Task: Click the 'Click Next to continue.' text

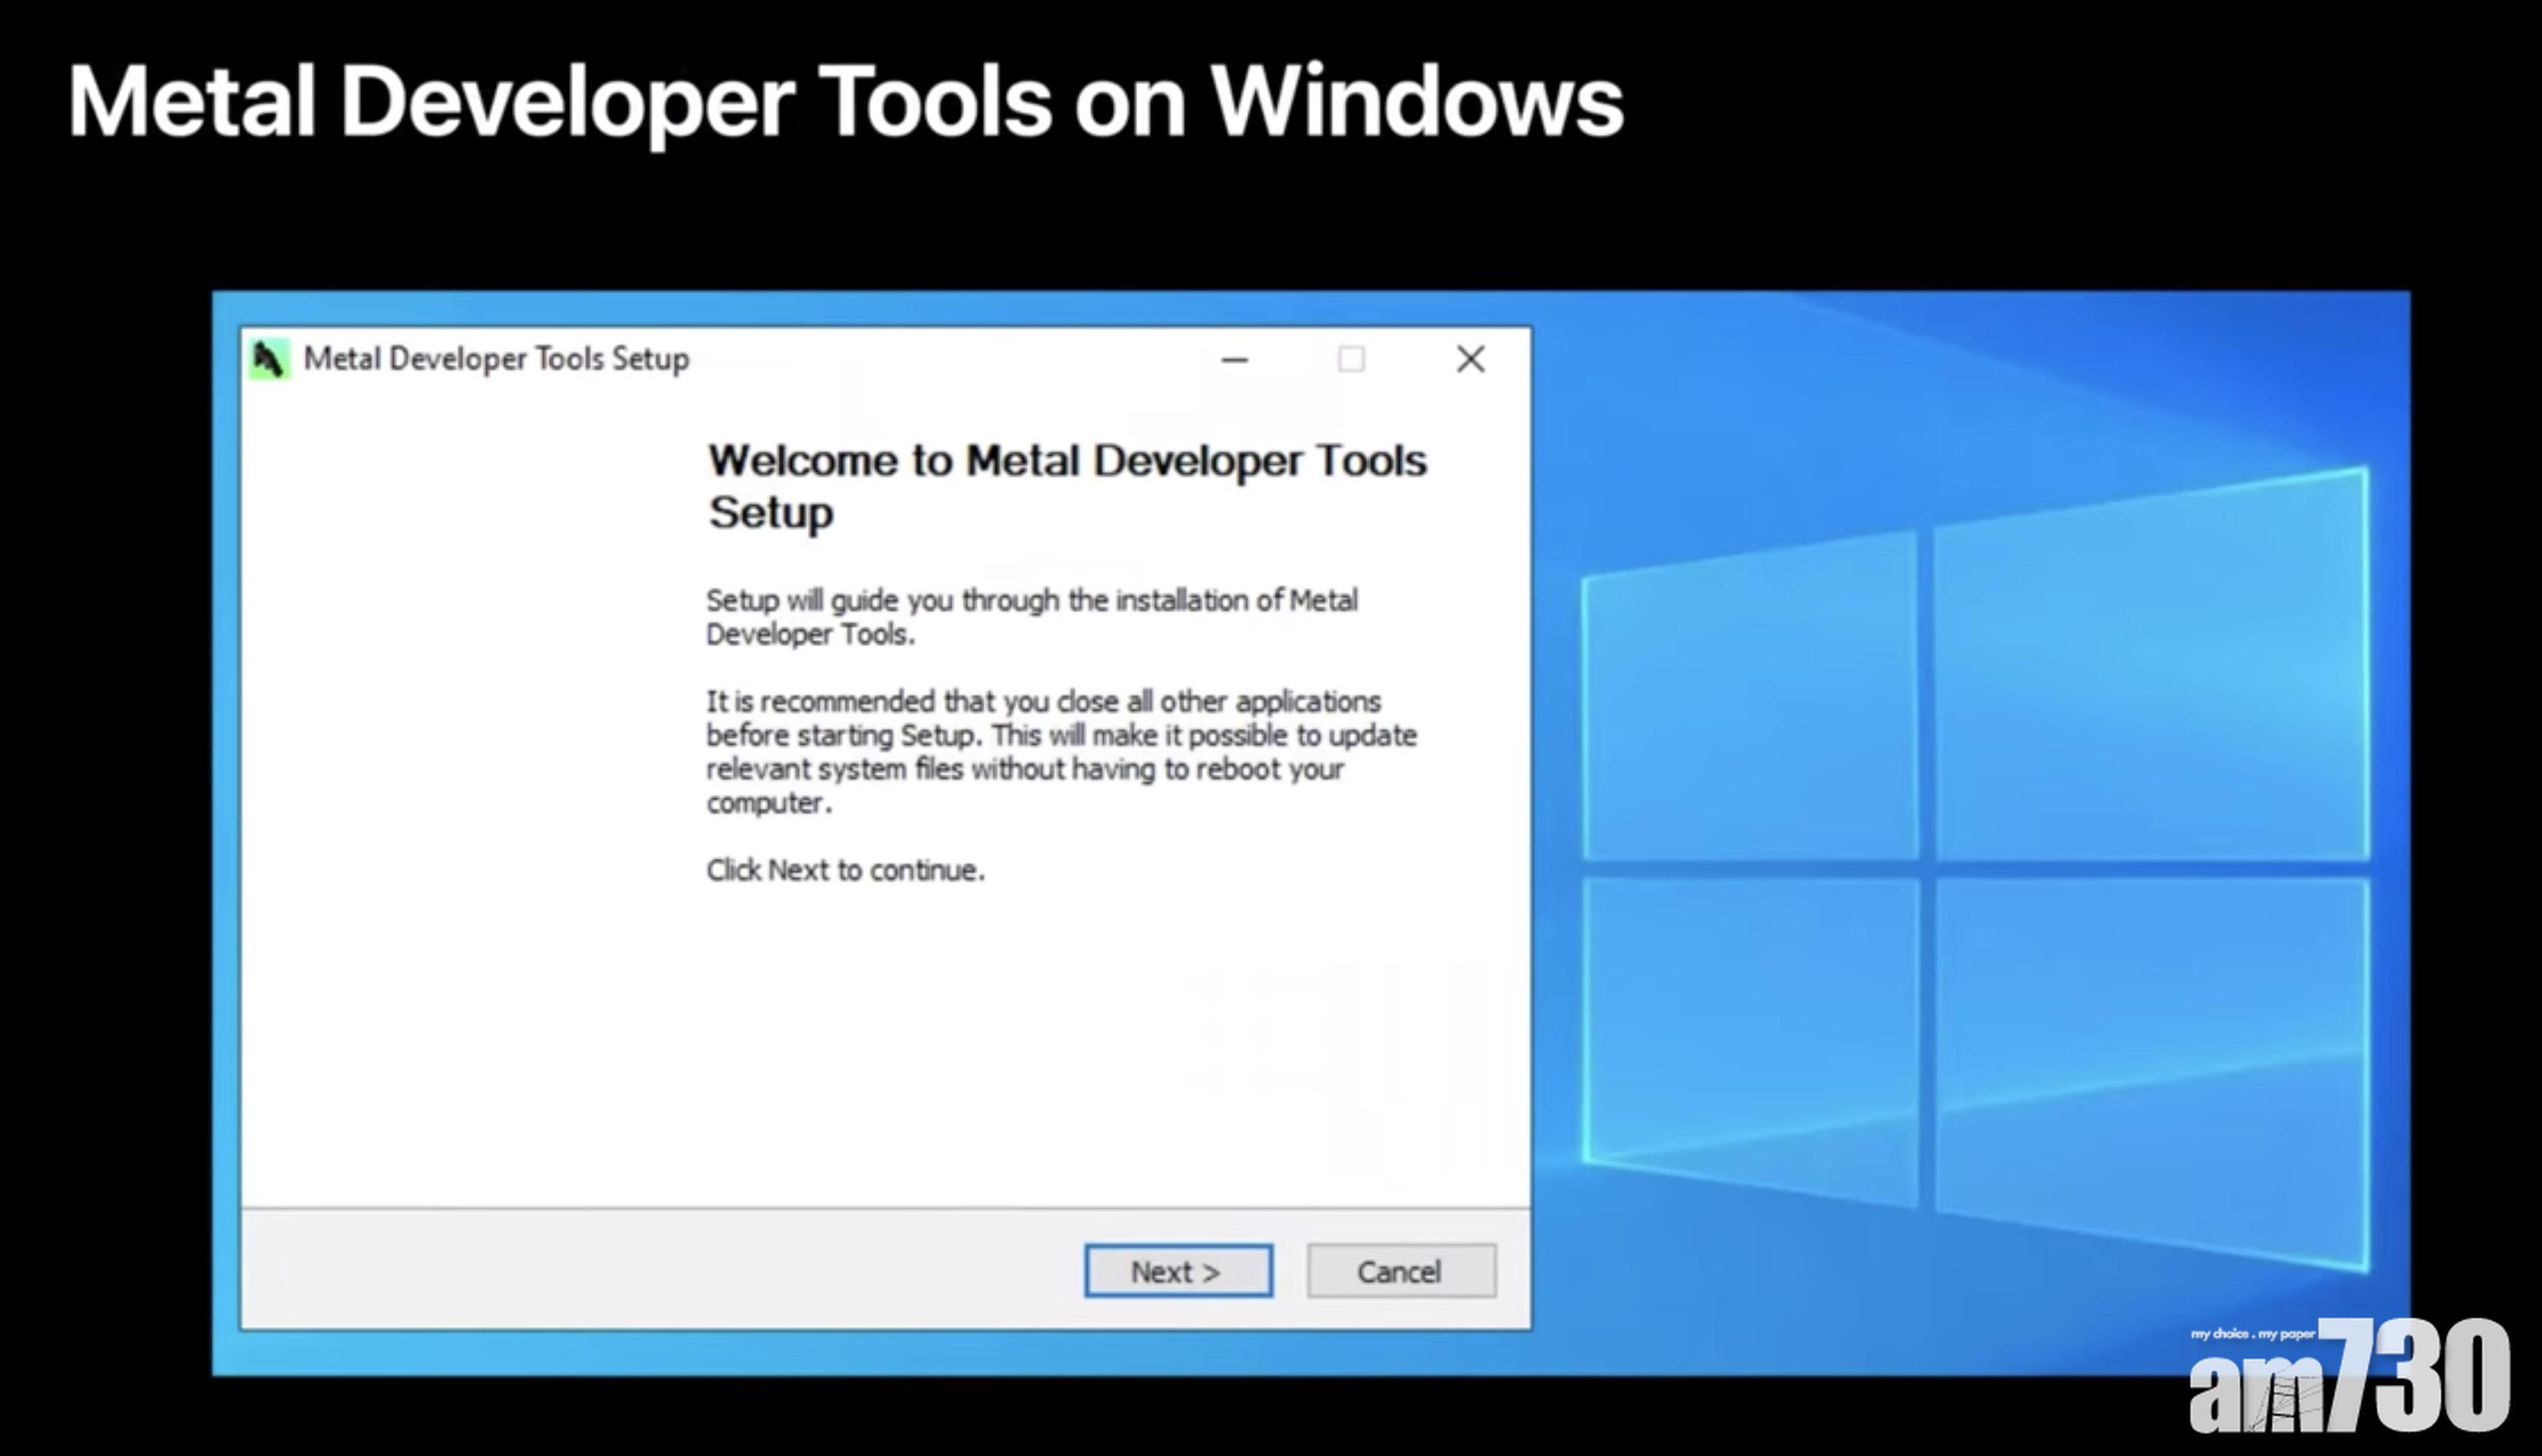Action: (845, 870)
